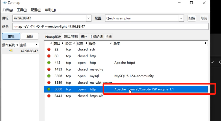This screenshot has width=221, height=121.
Task: Click the red status dot for port 22
Action: (49, 49)
